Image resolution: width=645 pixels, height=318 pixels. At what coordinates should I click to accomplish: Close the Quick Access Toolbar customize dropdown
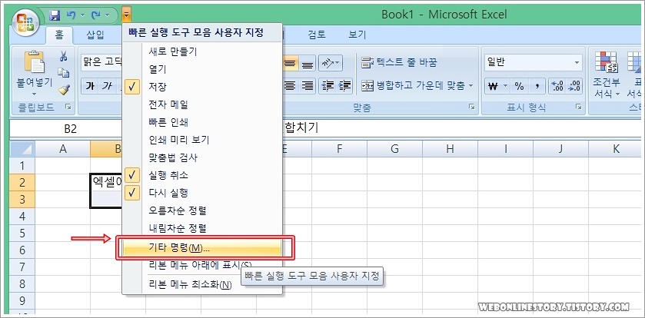[127, 15]
